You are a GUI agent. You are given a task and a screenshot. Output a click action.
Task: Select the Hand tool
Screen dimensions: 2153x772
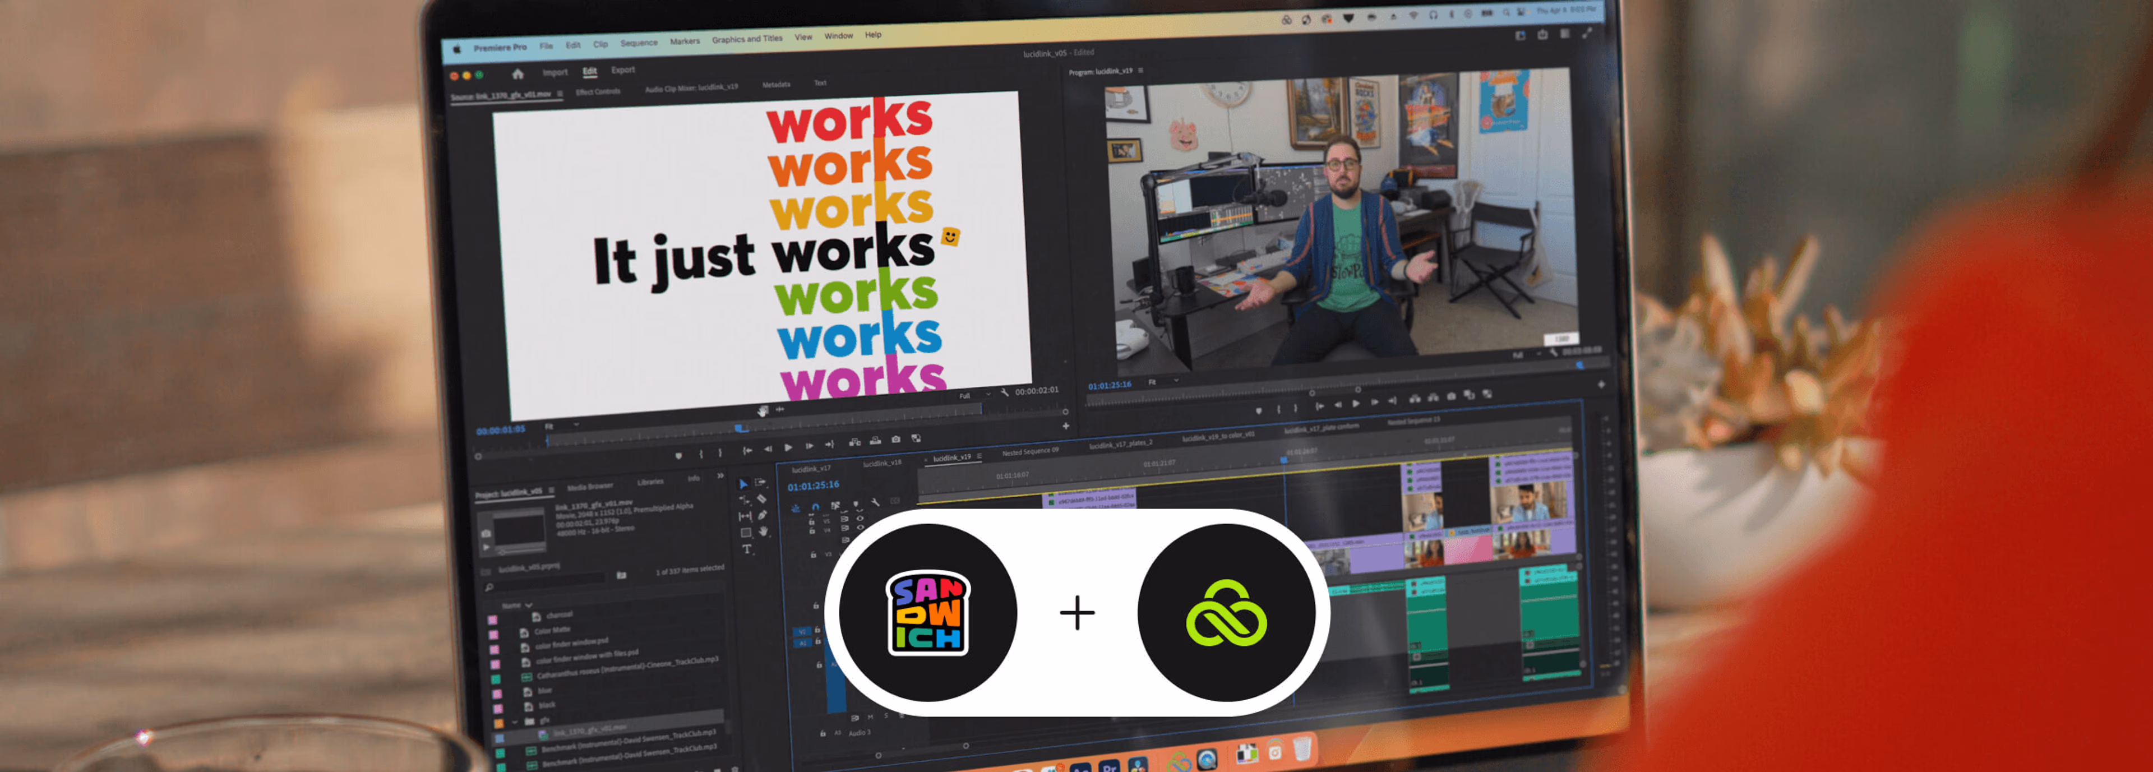coord(763,531)
